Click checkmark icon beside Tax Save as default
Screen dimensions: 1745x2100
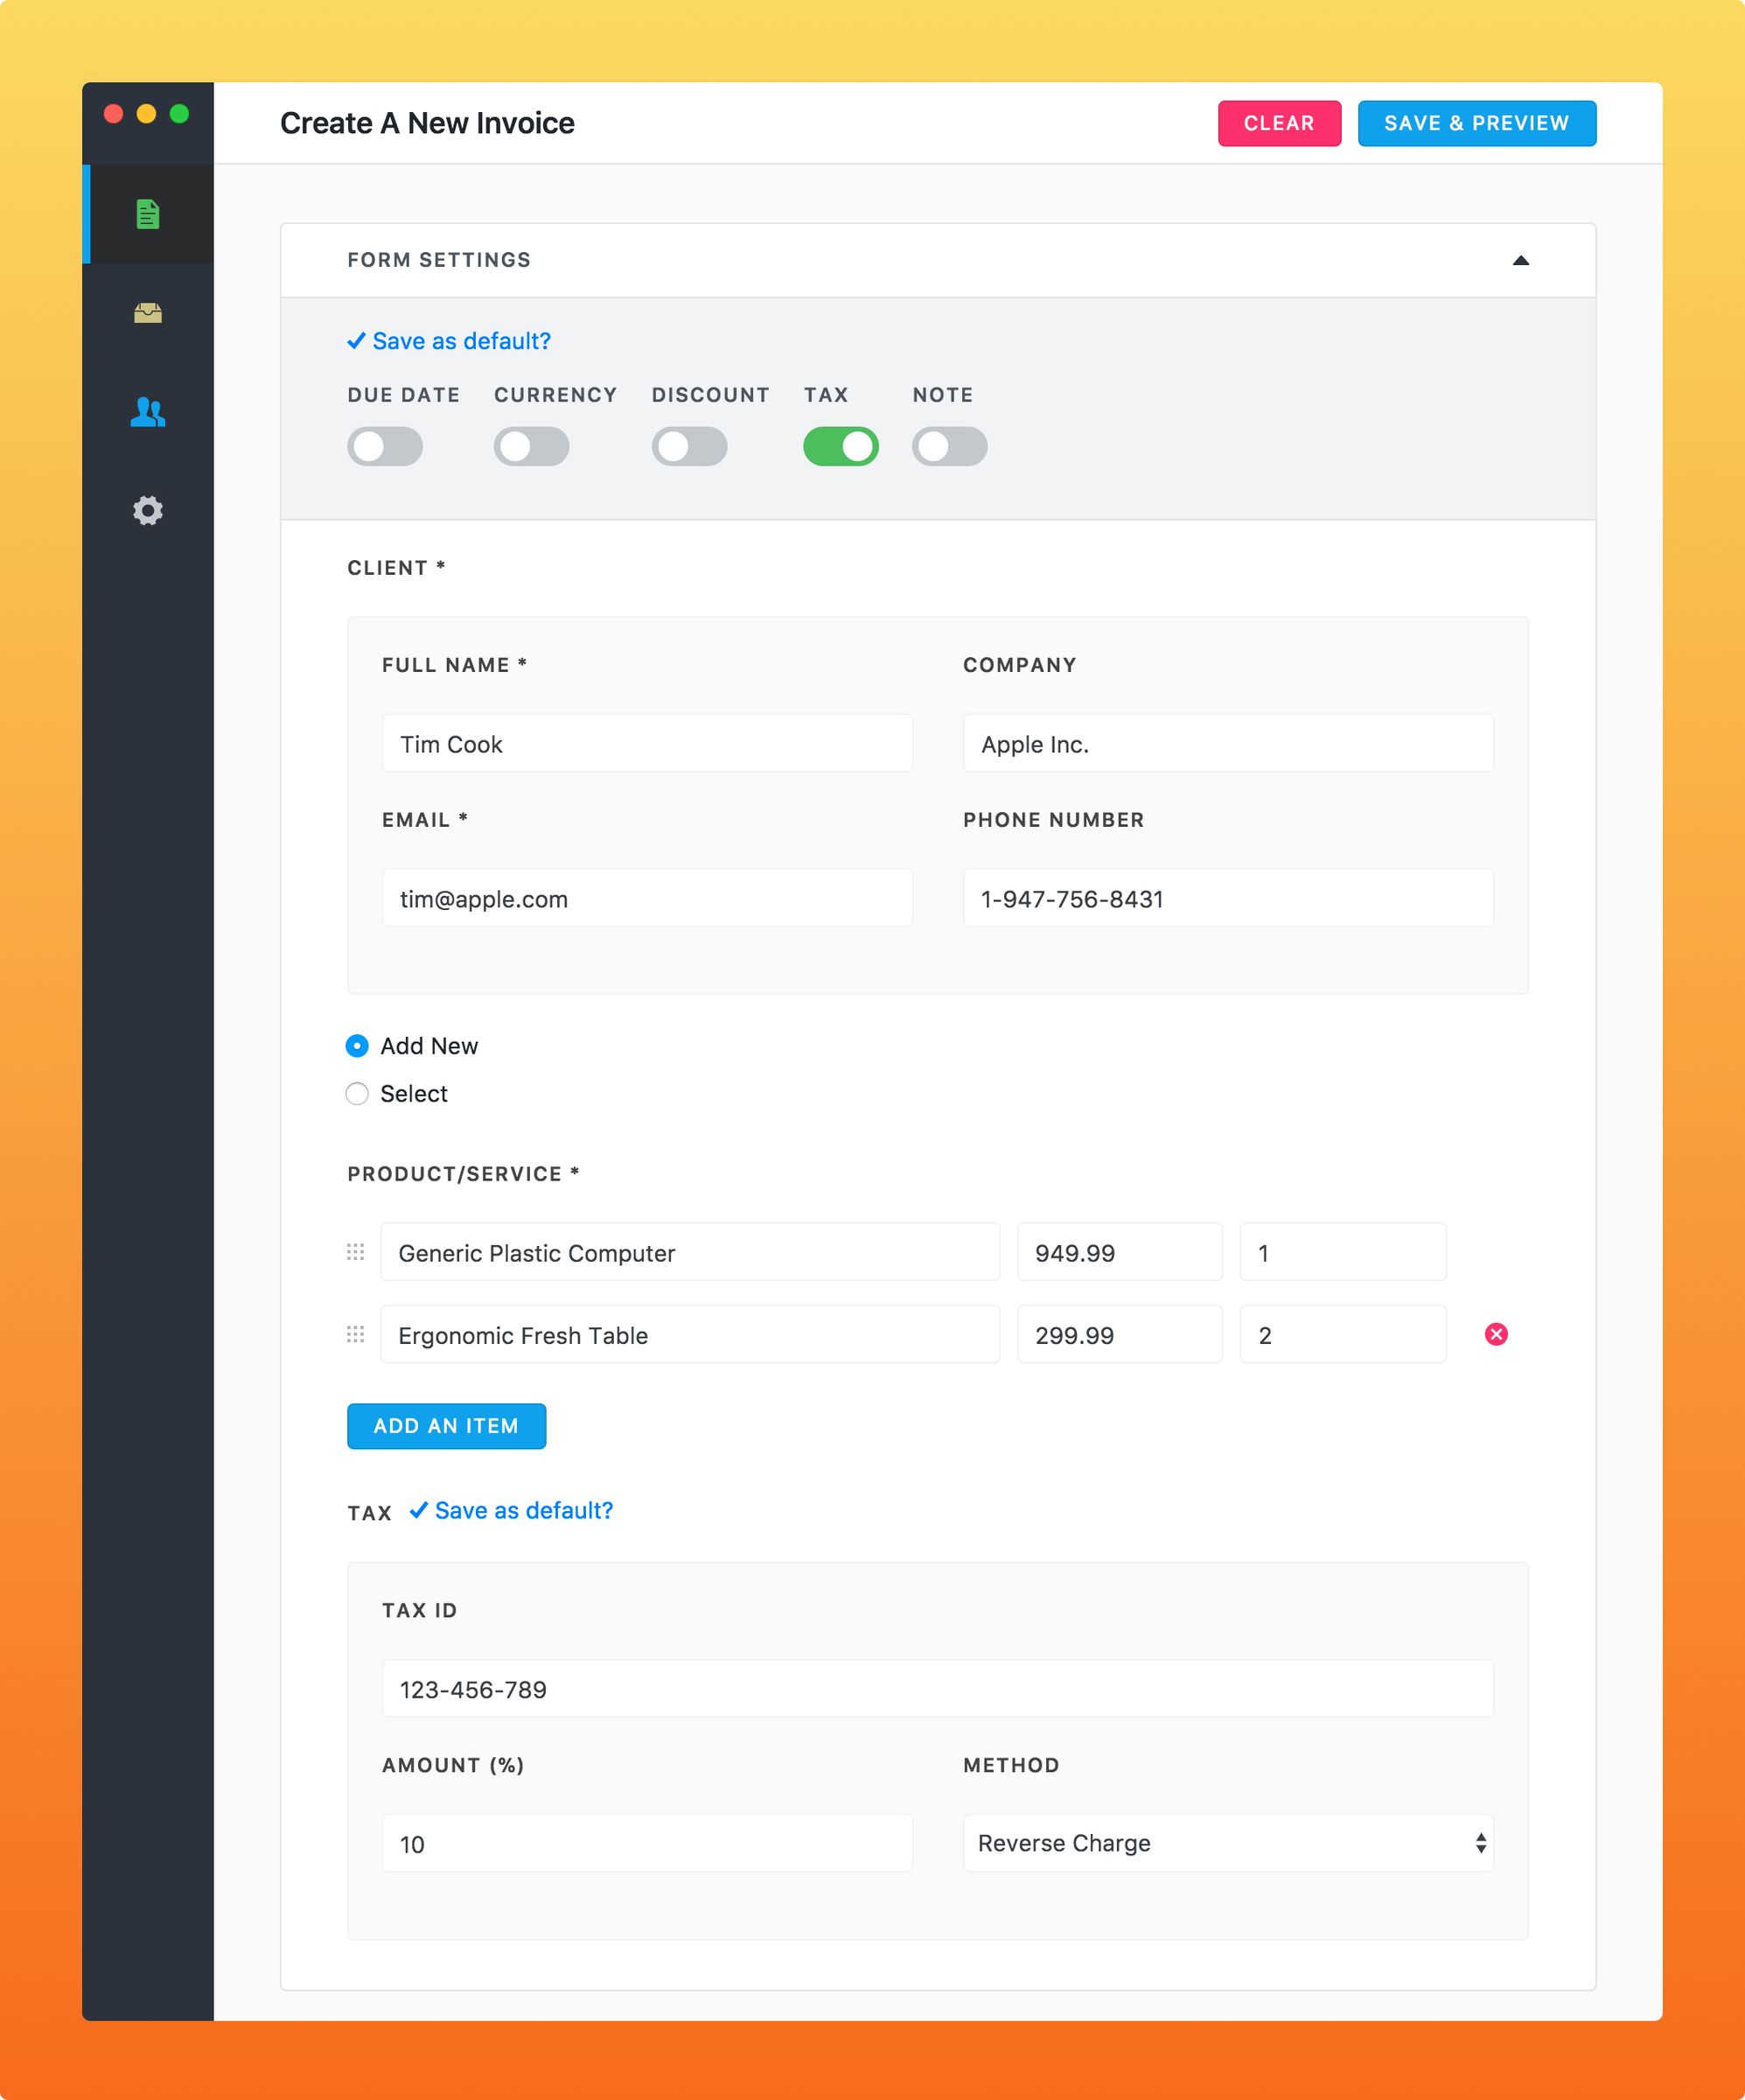[420, 1510]
